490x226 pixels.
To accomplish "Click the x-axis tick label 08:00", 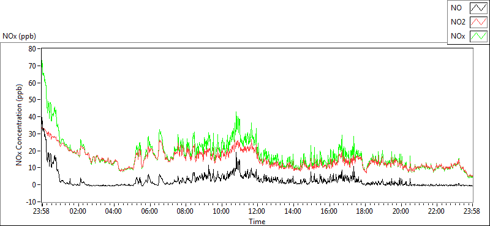I will [186, 211].
